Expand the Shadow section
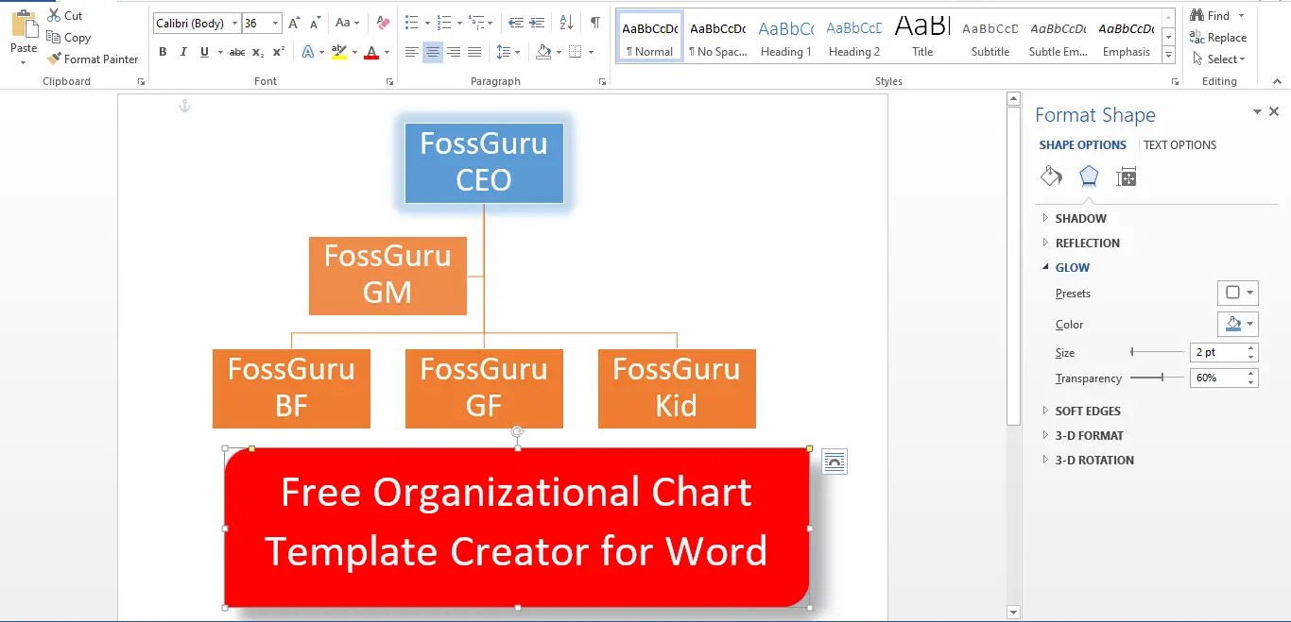 tap(1080, 218)
